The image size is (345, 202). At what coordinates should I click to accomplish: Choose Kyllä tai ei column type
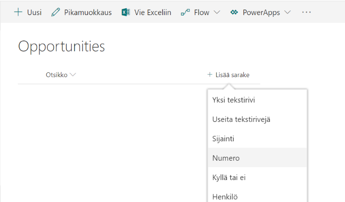229,177
